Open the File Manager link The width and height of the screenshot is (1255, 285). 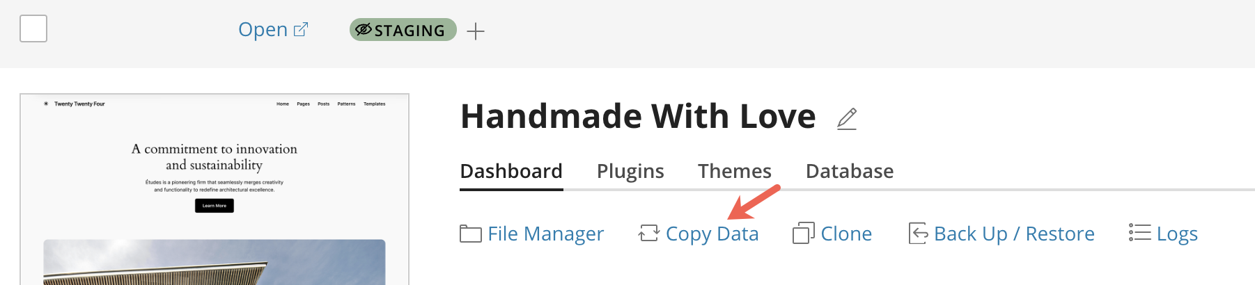pyautogui.click(x=545, y=234)
